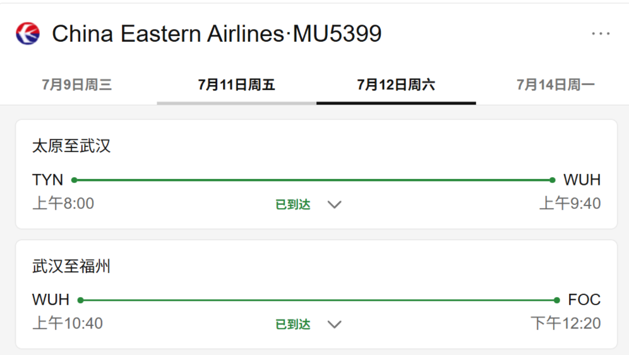Switch to the 7月14日周一 date tab
The height and width of the screenshot is (355, 629).
555,84
